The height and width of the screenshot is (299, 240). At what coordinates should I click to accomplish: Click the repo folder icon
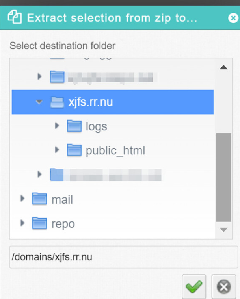tap(39, 223)
